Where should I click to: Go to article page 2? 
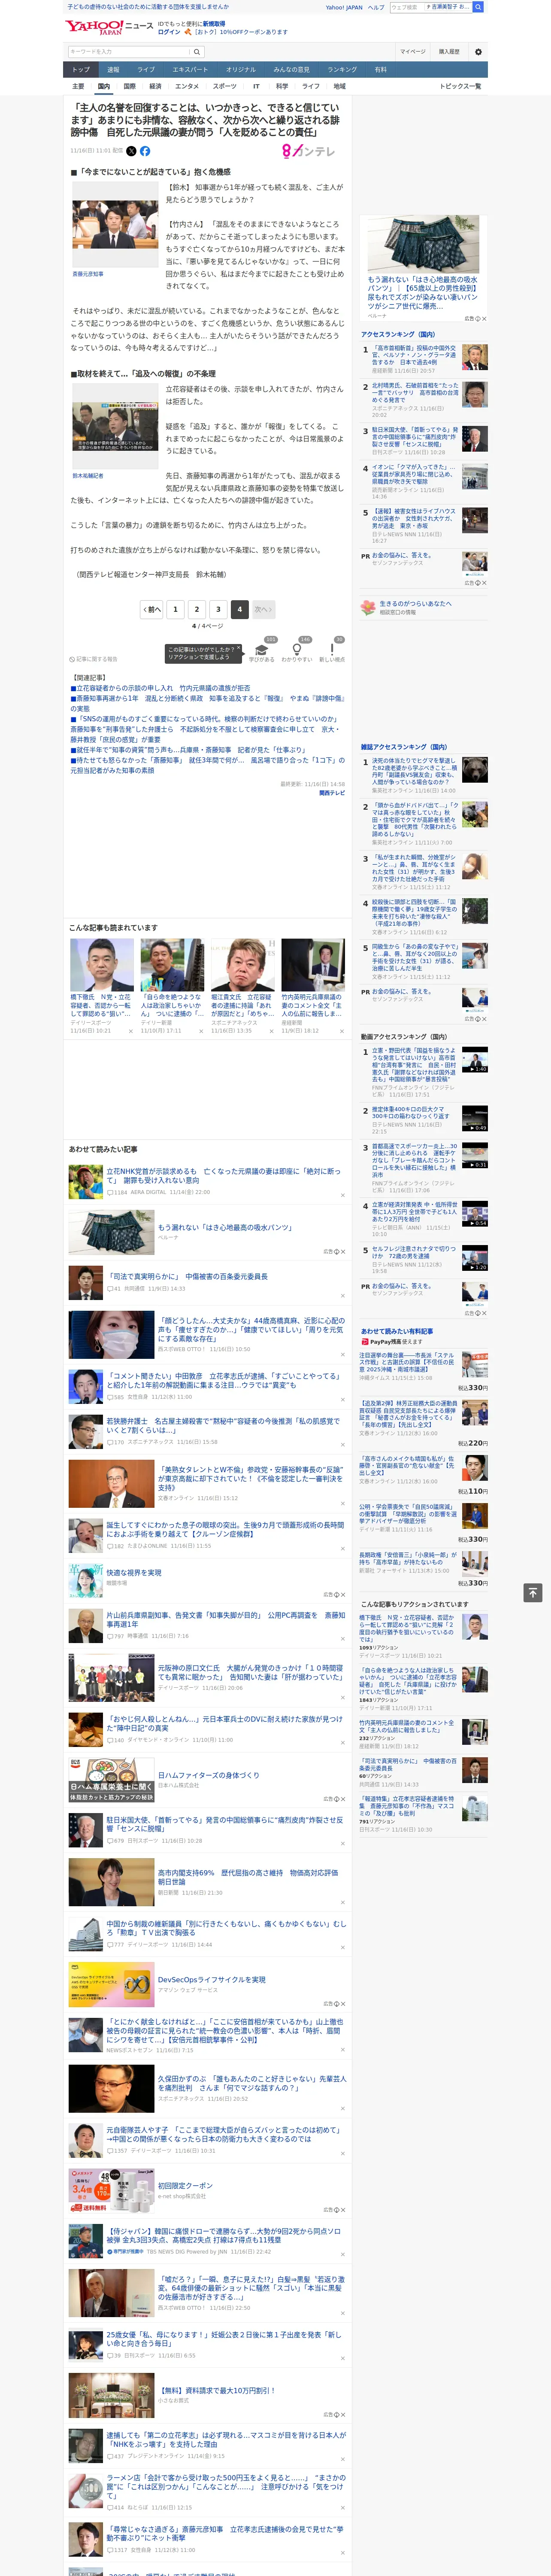[x=197, y=609]
